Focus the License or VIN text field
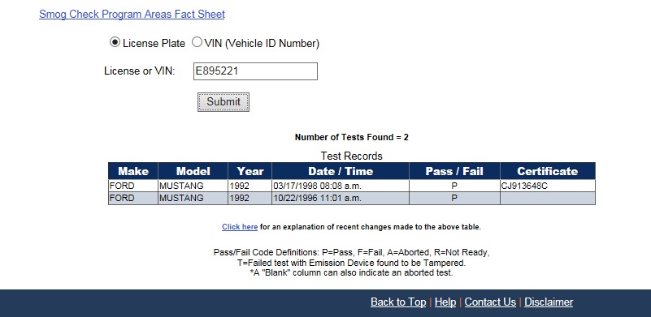The height and width of the screenshot is (317, 651). coord(255,71)
